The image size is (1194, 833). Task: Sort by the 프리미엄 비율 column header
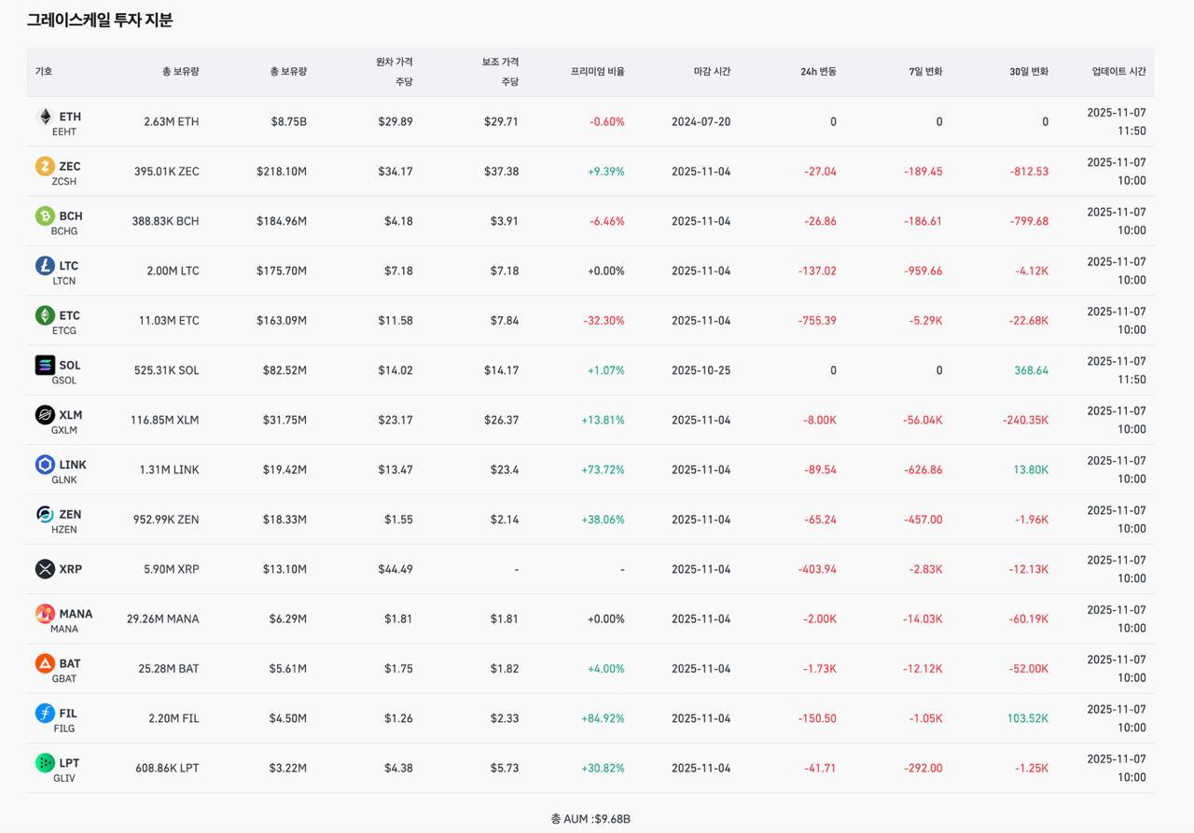(597, 72)
